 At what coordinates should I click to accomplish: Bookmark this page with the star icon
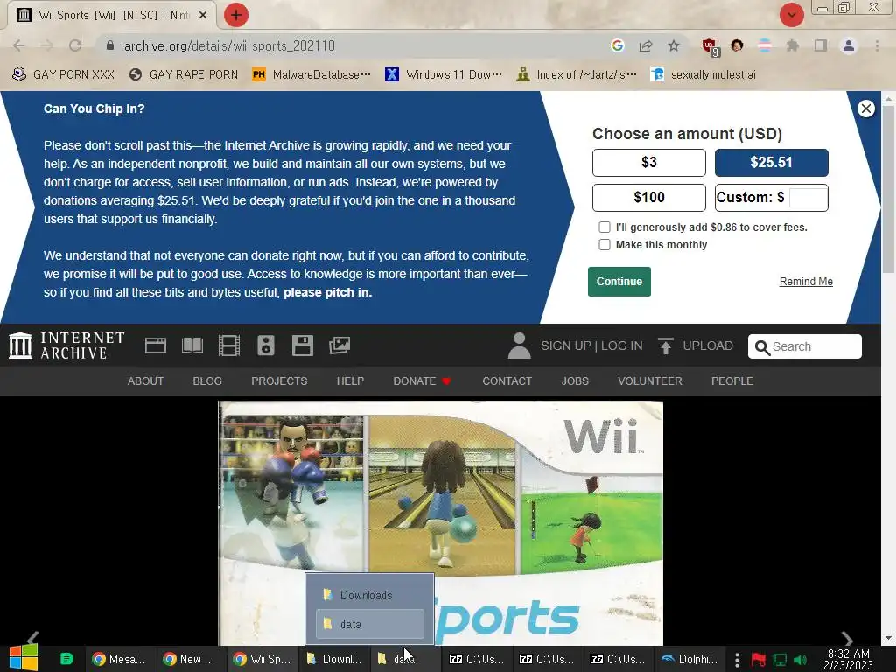pos(674,45)
